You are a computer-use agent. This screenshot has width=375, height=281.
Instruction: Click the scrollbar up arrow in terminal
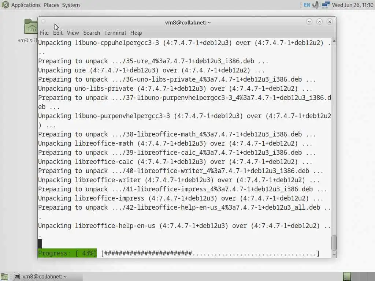(334, 41)
